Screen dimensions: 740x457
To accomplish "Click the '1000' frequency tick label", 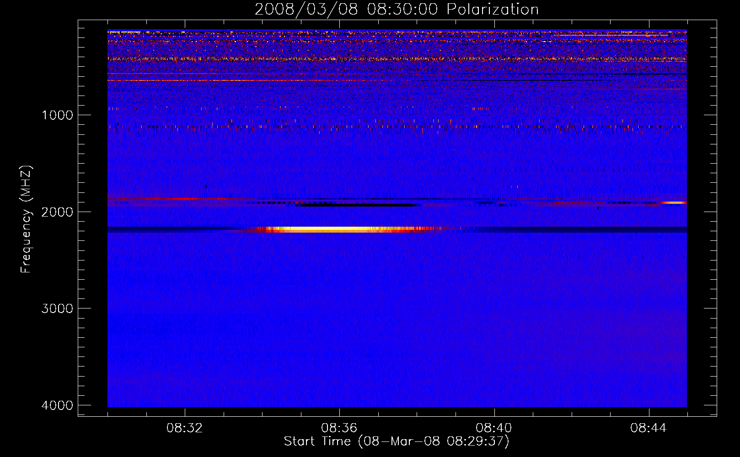I will pos(57,115).
